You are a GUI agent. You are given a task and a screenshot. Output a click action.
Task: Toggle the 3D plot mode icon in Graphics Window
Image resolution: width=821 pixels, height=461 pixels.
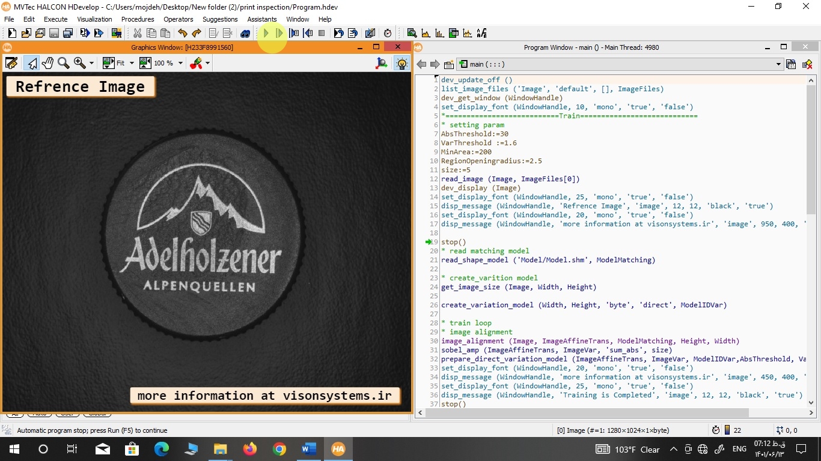click(x=381, y=63)
